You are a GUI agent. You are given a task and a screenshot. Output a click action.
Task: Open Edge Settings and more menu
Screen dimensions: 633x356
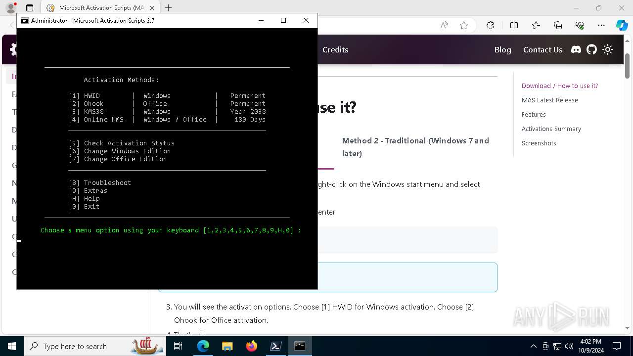(x=601, y=25)
